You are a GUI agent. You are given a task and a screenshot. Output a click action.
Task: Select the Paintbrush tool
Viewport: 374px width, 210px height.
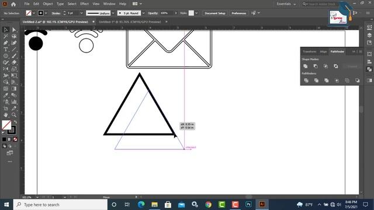[14, 56]
